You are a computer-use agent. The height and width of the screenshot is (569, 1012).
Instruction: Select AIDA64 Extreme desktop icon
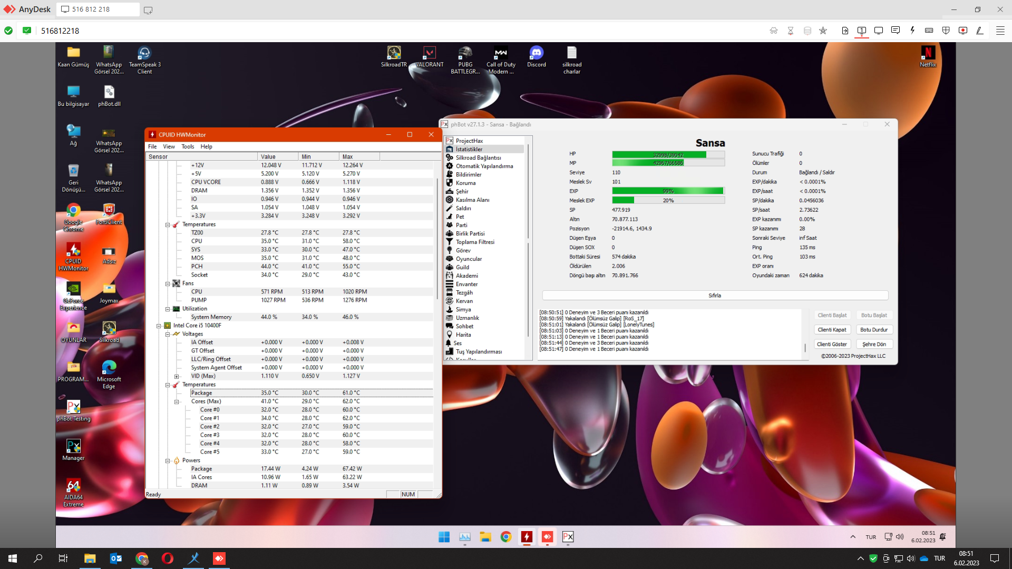[73, 493]
